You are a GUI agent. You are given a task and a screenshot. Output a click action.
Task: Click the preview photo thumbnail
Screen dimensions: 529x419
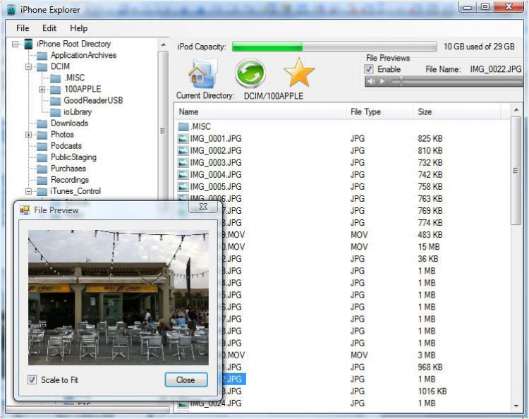(x=118, y=298)
